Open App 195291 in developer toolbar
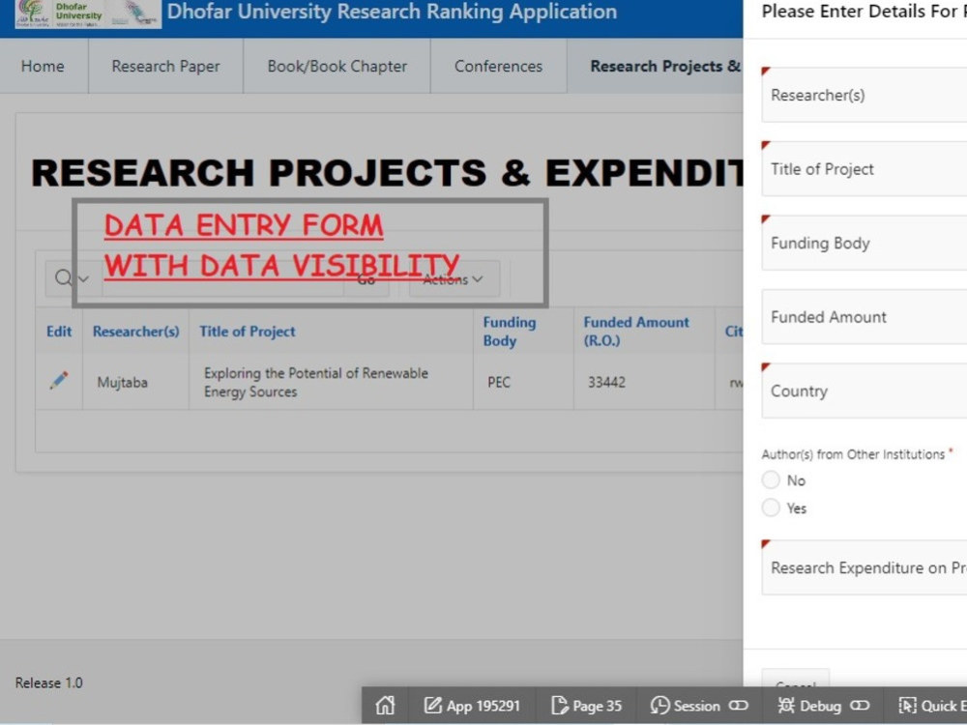Image resolution: width=967 pixels, height=725 pixels. (x=472, y=706)
